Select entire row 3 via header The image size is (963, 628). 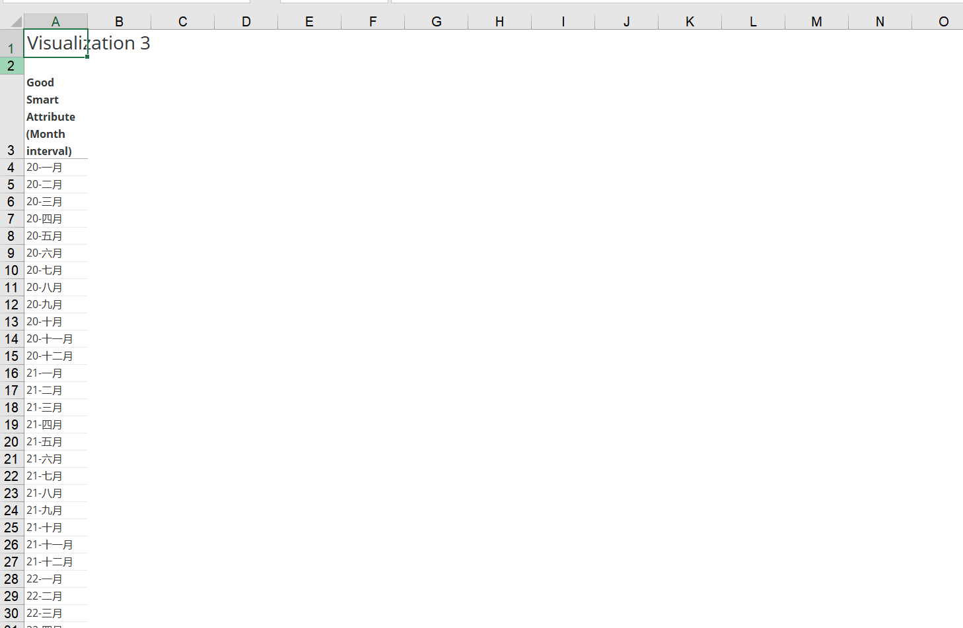11,150
